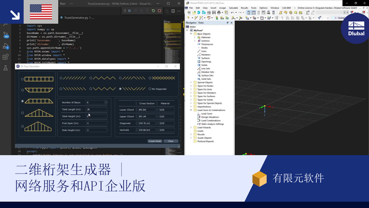Edit Upper Chord cross section IPE 140
Viewport: 369px width, 208px height.
coord(147,117)
